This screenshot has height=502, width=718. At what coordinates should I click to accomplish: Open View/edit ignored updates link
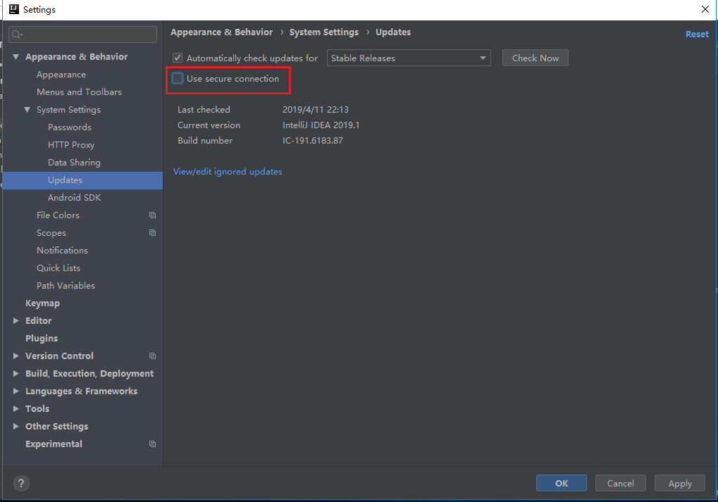(228, 172)
